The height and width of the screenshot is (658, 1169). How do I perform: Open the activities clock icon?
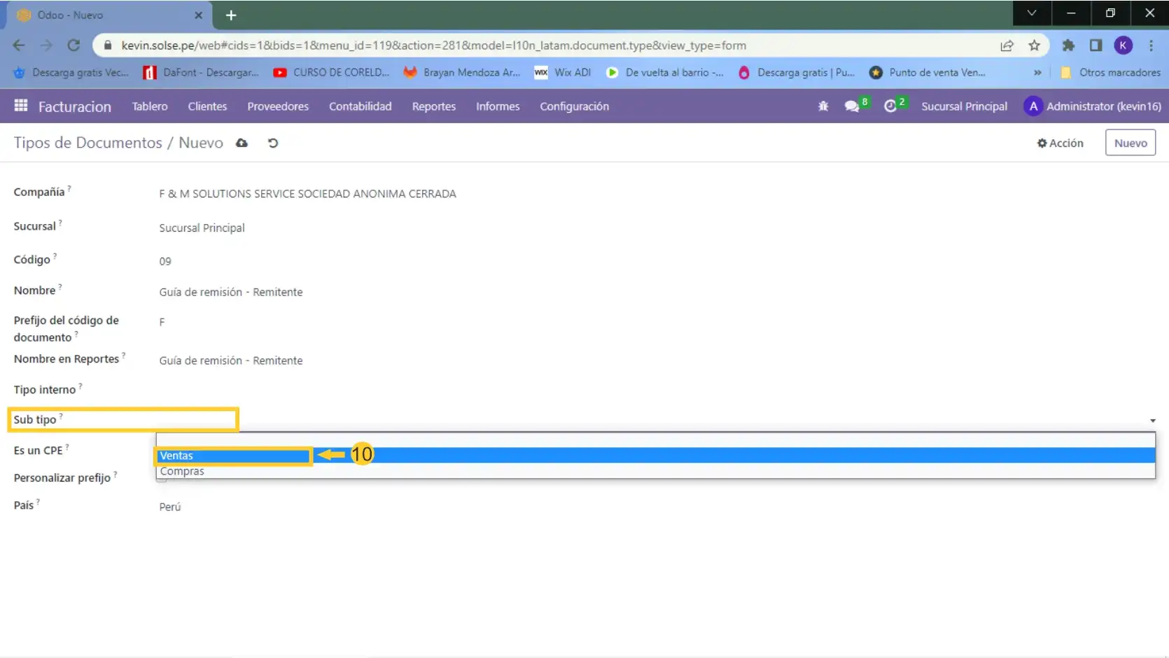(x=890, y=106)
